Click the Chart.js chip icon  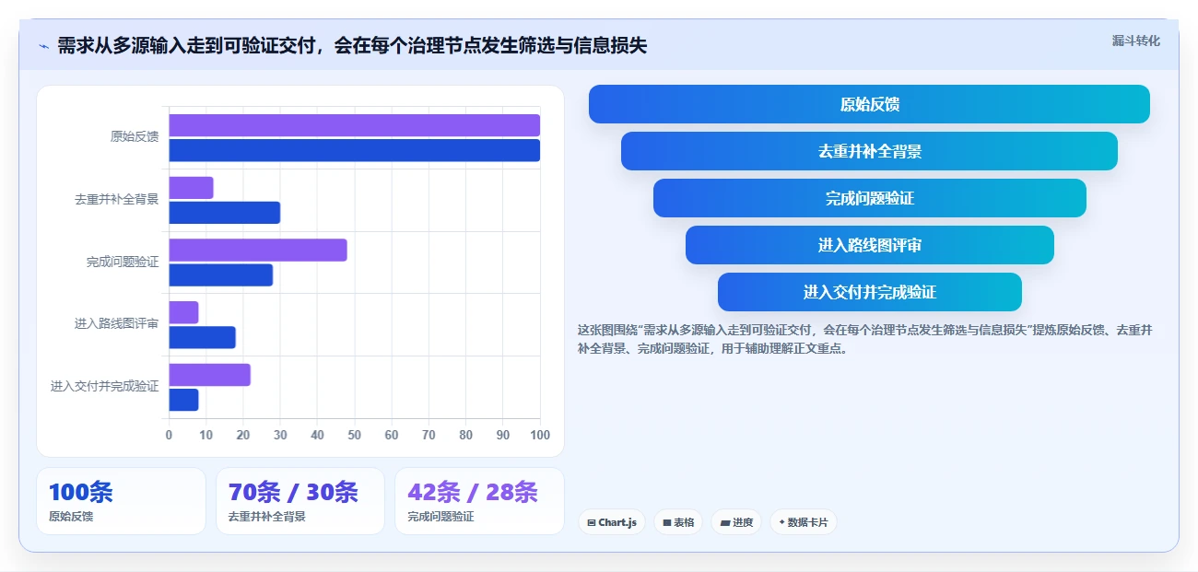point(592,522)
